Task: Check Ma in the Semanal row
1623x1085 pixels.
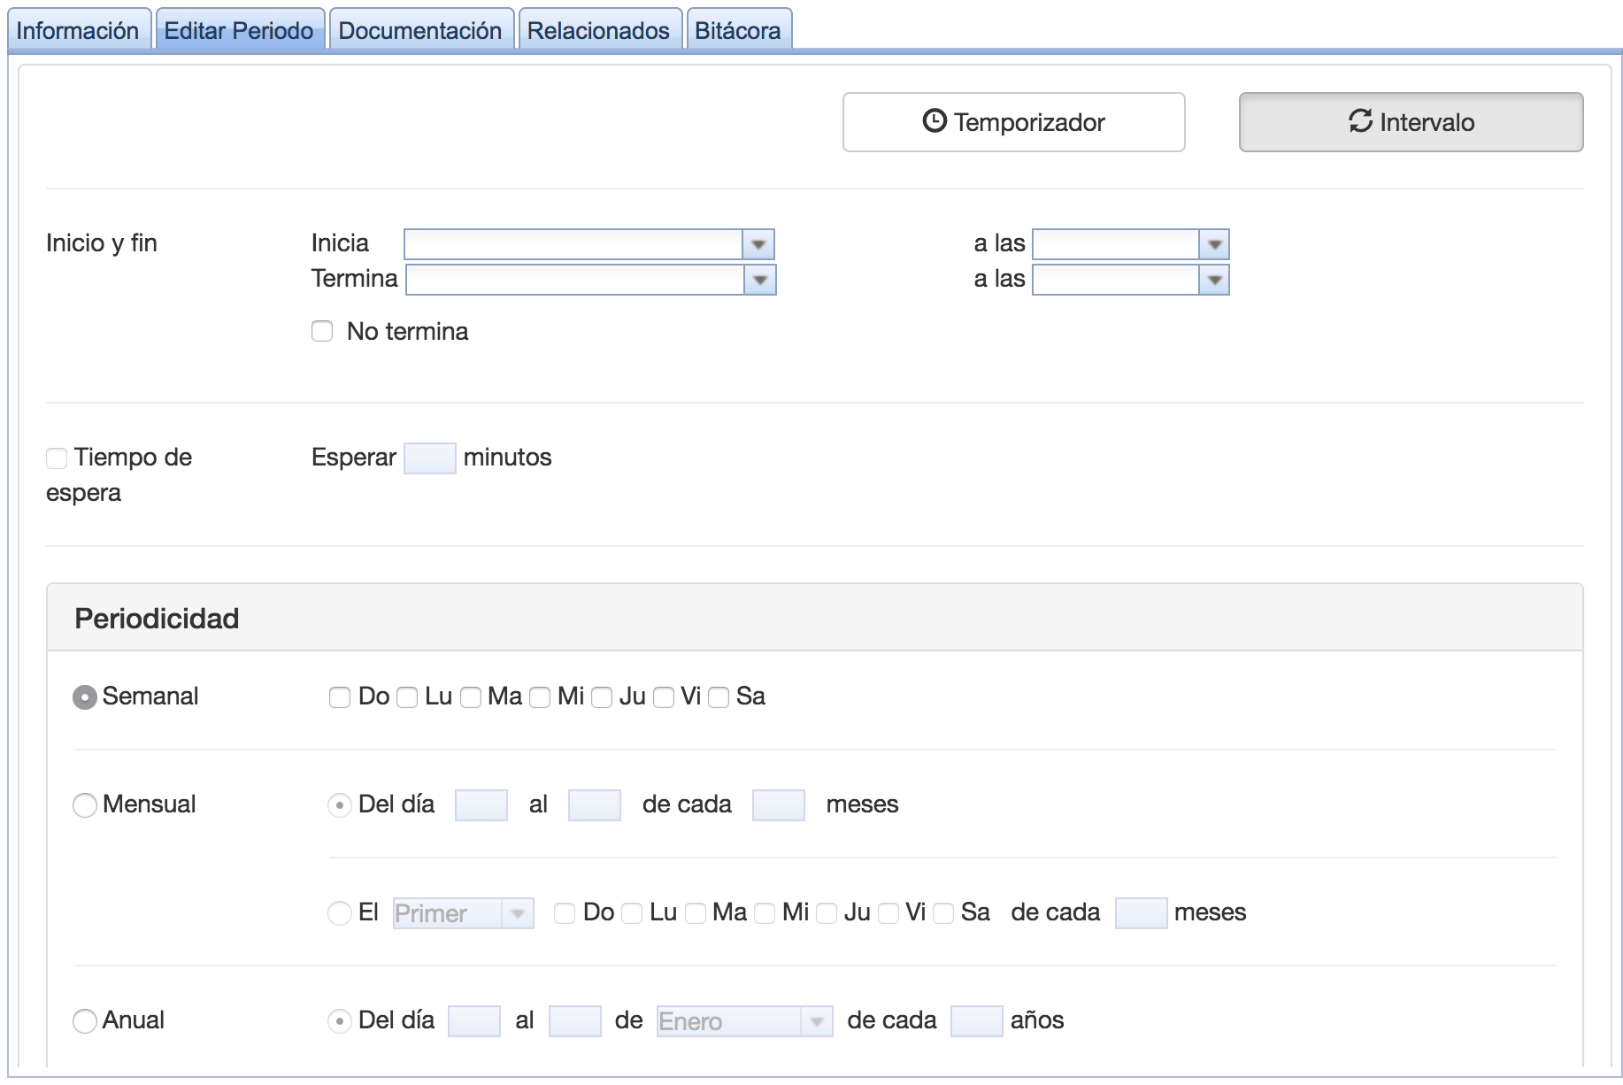Action: [x=471, y=697]
